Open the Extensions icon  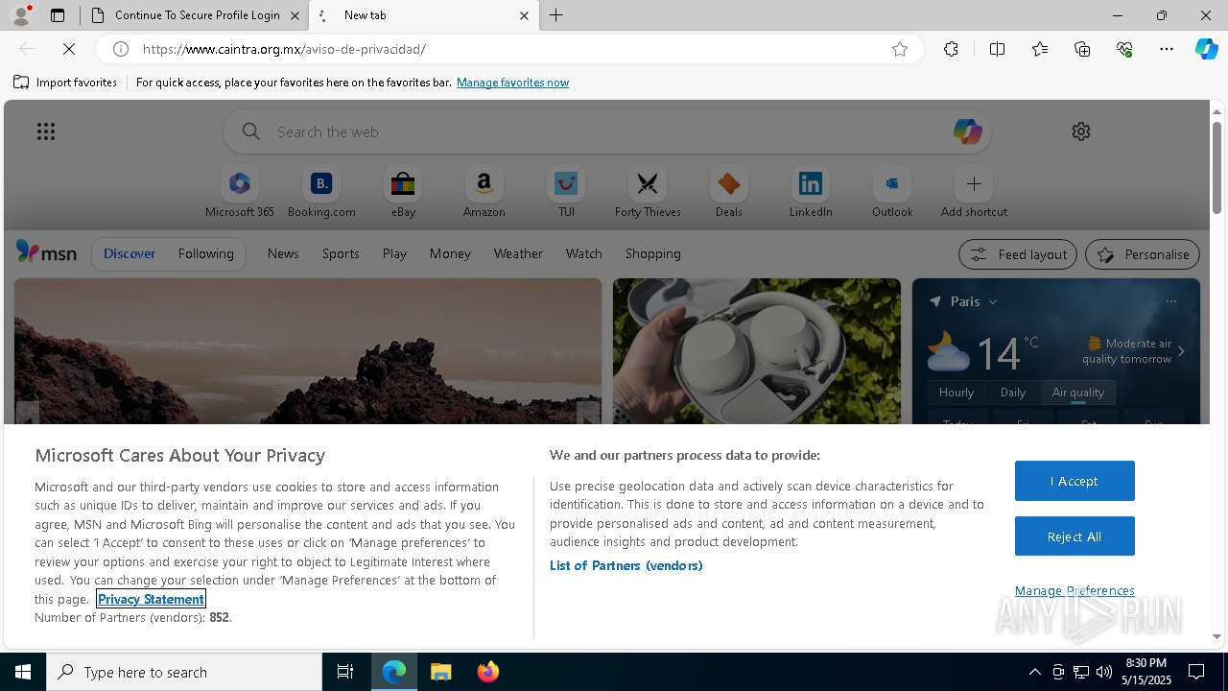point(951,49)
